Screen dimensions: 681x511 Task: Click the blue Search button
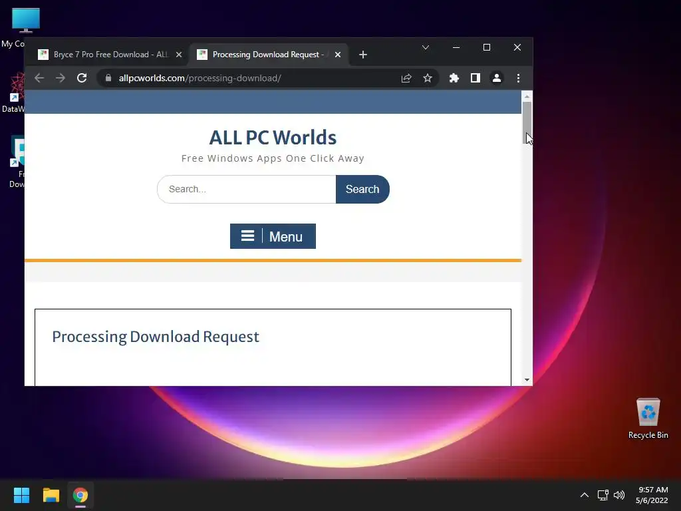(362, 189)
